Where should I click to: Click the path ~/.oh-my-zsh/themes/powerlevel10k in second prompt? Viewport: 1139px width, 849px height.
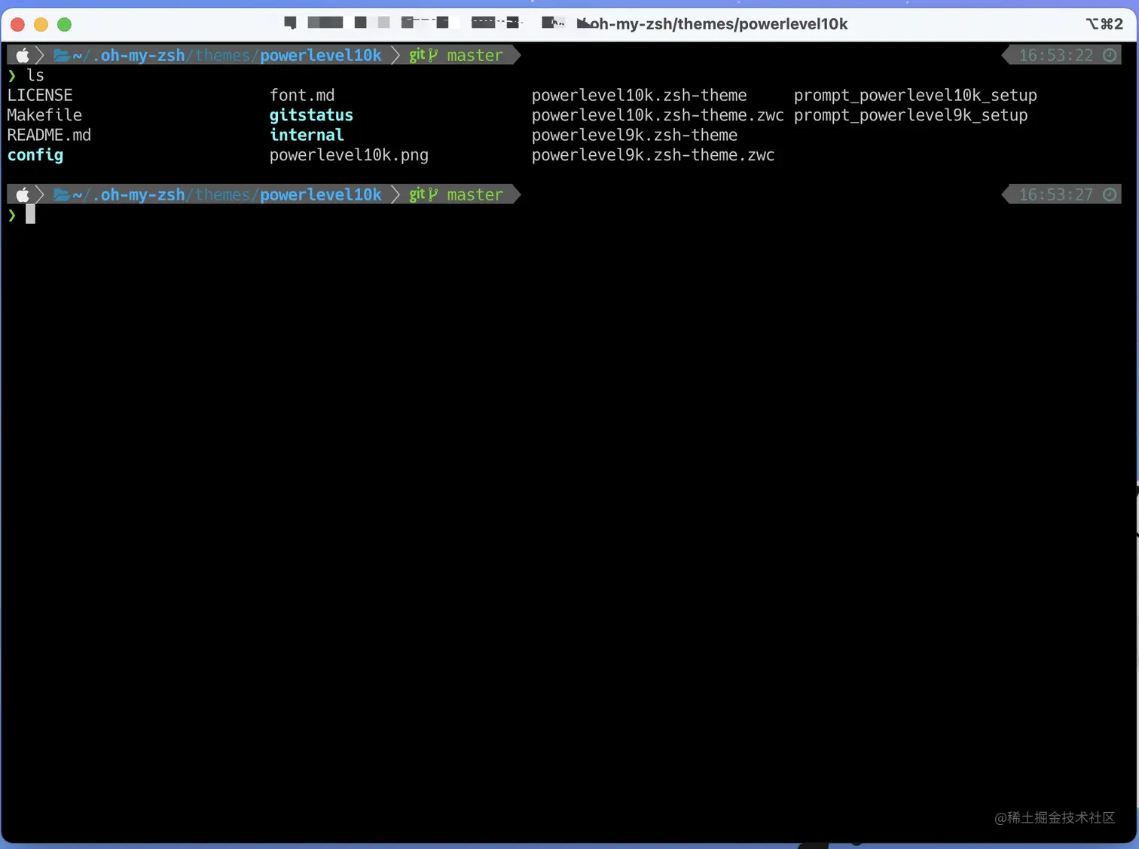click(x=227, y=194)
